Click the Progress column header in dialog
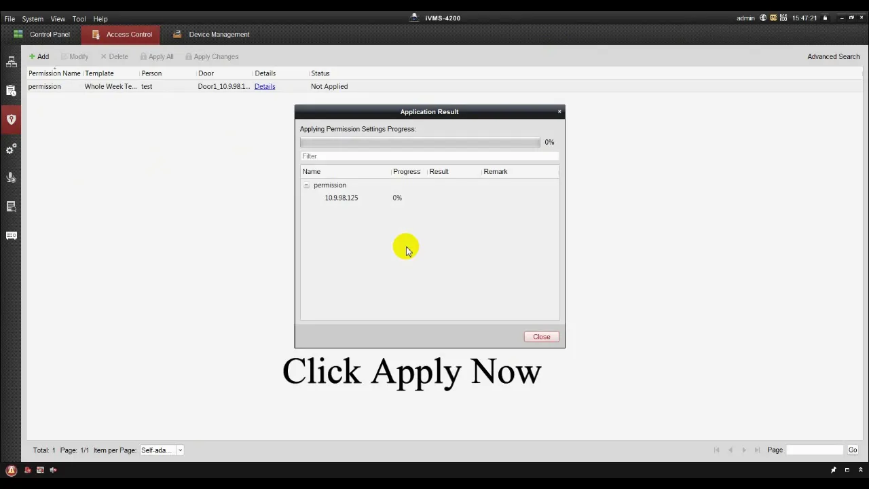Screen dimensions: 869x489 tap(407, 172)
